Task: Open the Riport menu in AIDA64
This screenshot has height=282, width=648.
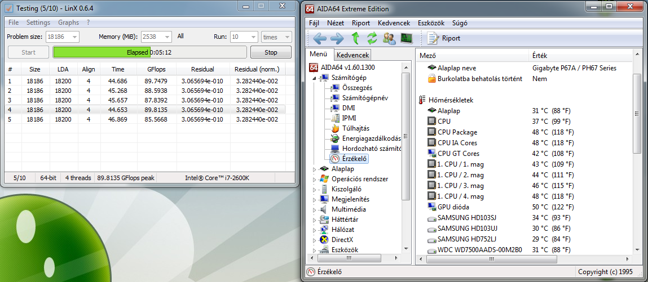Action: tap(361, 23)
